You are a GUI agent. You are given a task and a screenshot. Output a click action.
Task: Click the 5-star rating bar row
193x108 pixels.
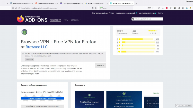tap(138, 39)
